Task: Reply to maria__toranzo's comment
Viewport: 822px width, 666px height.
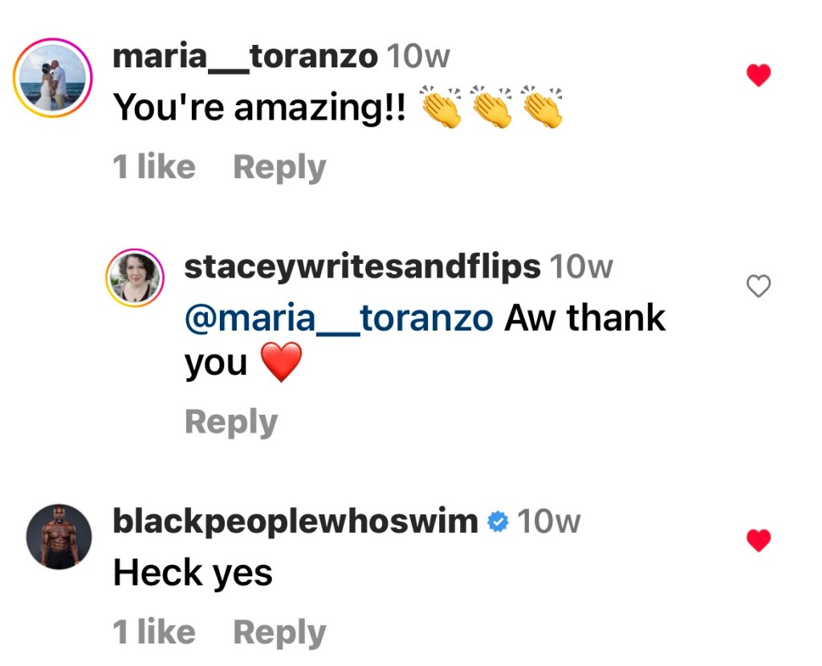Action: point(279,168)
